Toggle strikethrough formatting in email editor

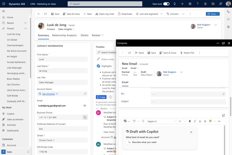pos(205,121)
